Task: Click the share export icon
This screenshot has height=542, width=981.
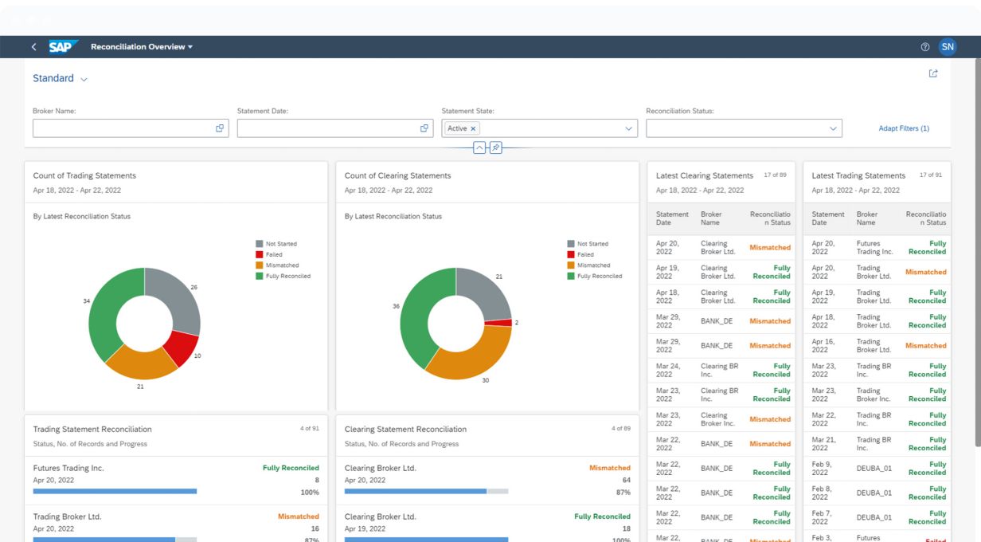Action: [933, 73]
